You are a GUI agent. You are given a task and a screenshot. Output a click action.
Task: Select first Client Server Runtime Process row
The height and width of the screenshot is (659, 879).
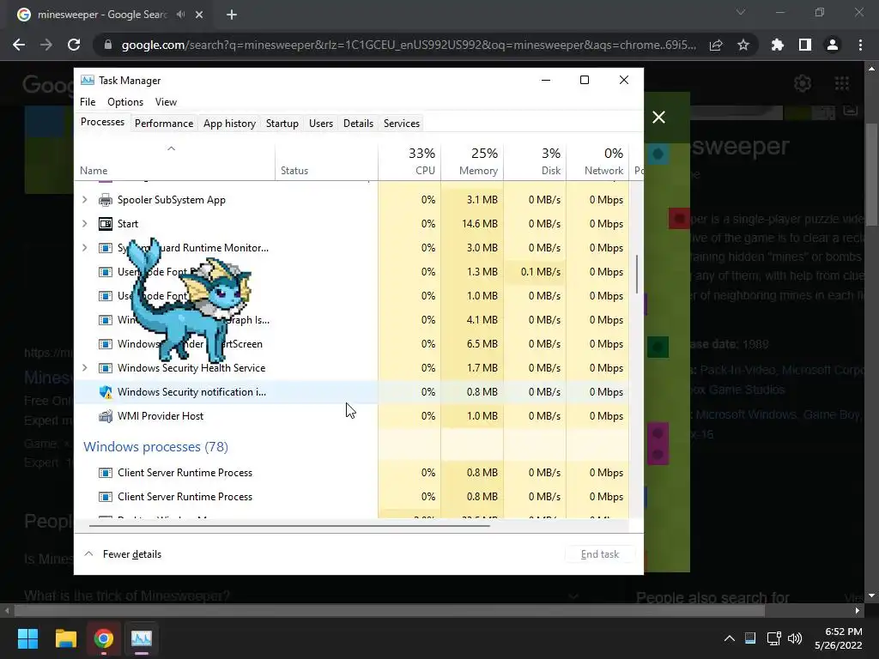351,473
